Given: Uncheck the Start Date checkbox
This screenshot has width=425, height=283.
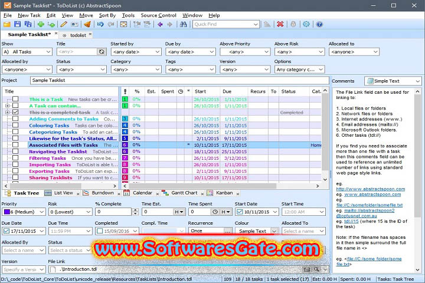Looking at the screenshot, I should coord(240,212).
